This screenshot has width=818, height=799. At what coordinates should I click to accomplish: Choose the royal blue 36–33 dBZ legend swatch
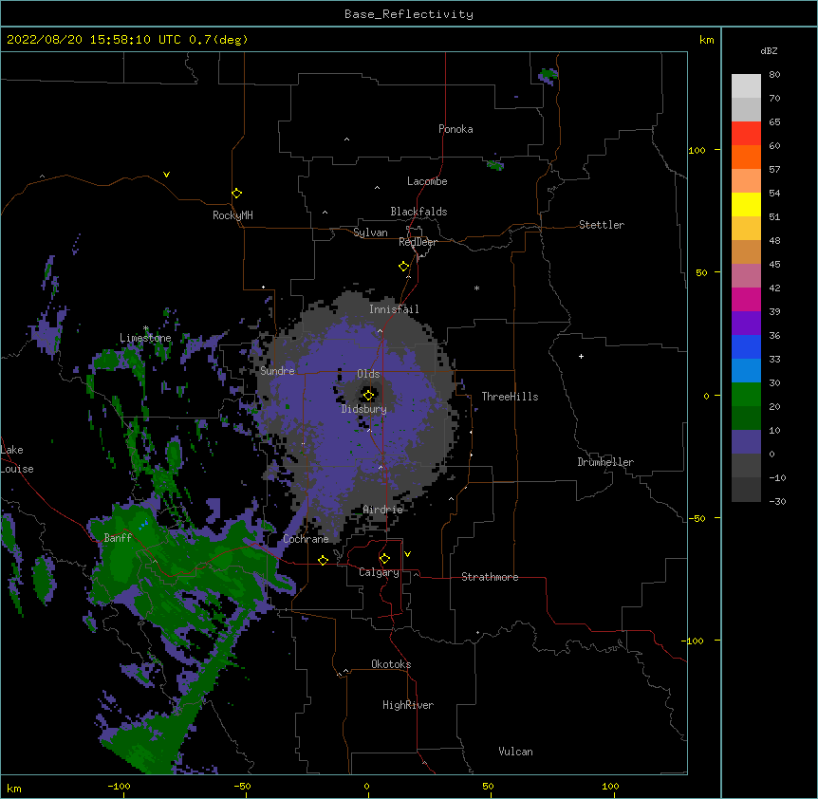(x=746, y=346)
